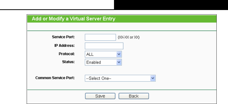Click the Status combo box arrow
Screen dimensions: 228x104
point(119,62)
